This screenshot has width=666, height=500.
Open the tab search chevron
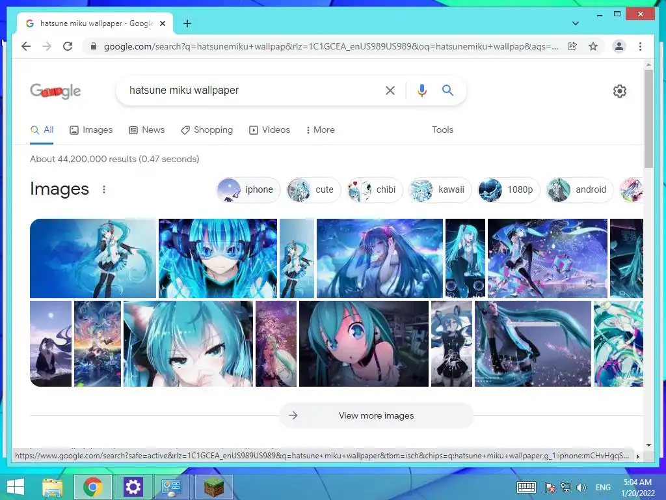pyautogui.click(x=576, y=23)
